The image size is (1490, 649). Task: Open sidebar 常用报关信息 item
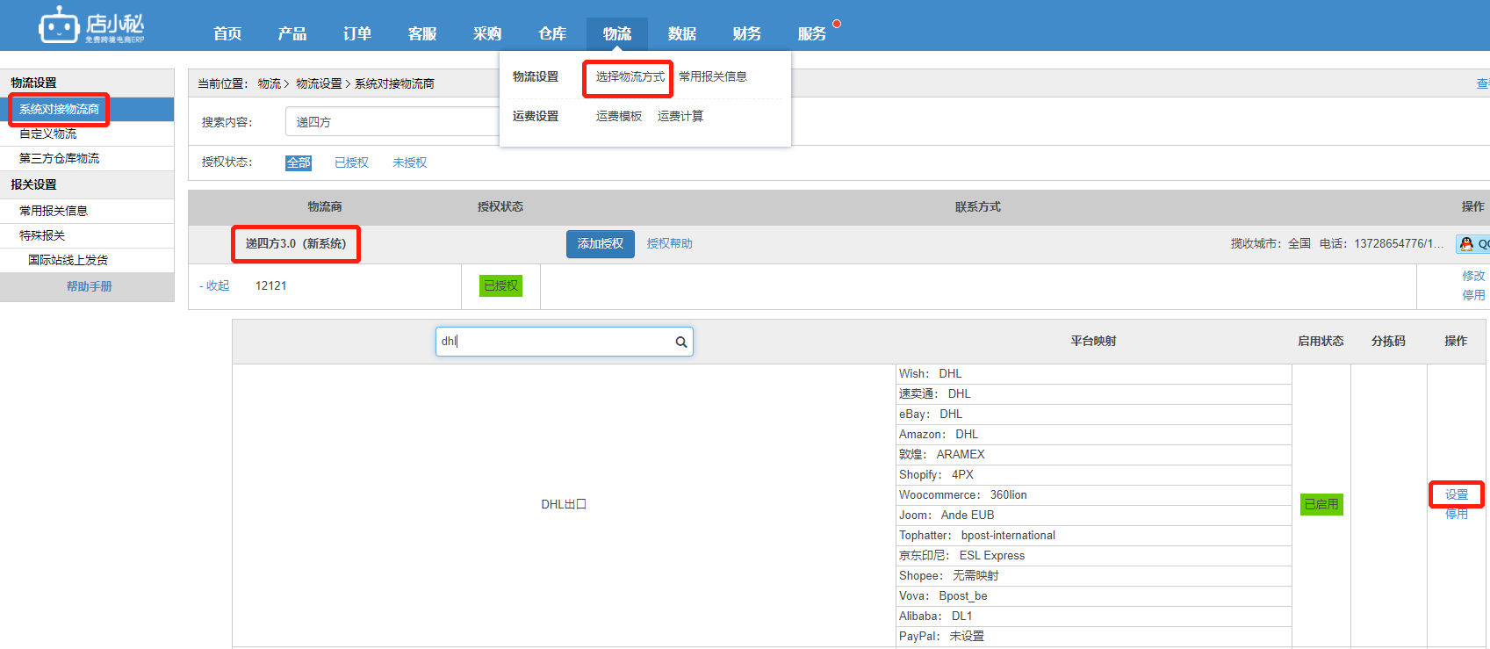pos(87,211)
